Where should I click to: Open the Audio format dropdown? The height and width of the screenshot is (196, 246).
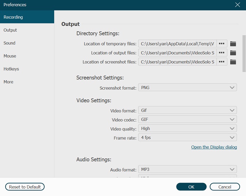(187, 170)
